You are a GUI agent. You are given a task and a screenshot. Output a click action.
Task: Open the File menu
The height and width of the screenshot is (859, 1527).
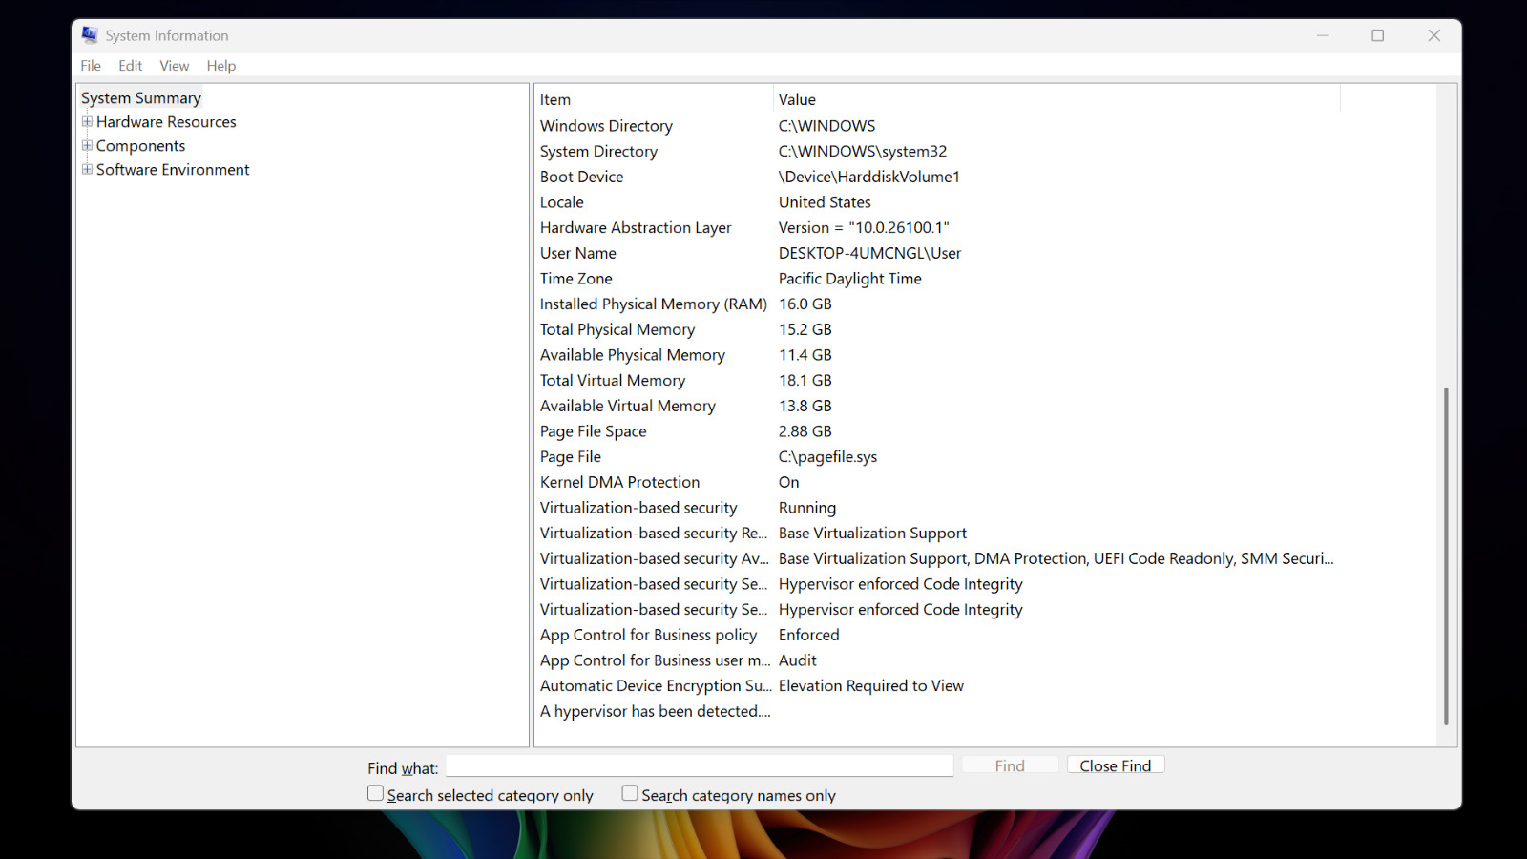click(91, 66)
